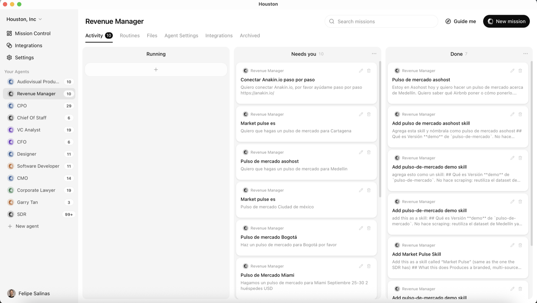Select the Designer agent
The width and height of the screenshot is (537, 303).
pyautogui.click(x=39, y=154)
